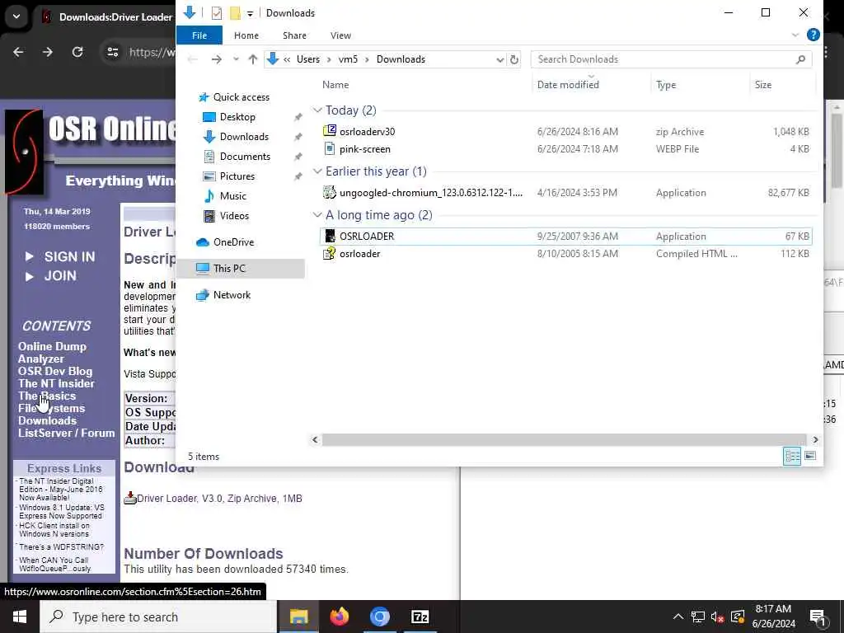Collapse the Today (2) group
Image resolution: width=844 pixels, height=633 pixels.
click(x=317, y=110)
